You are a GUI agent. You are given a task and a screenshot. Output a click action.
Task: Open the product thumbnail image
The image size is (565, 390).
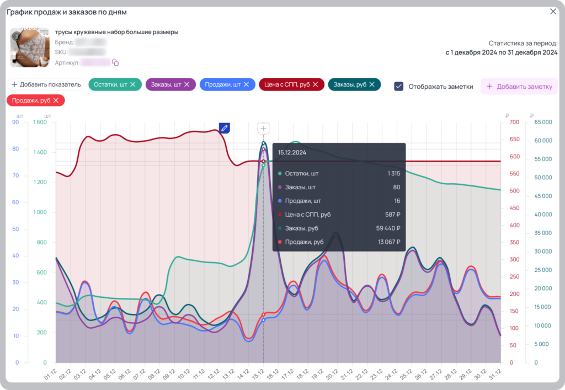[x=30, y=47]
